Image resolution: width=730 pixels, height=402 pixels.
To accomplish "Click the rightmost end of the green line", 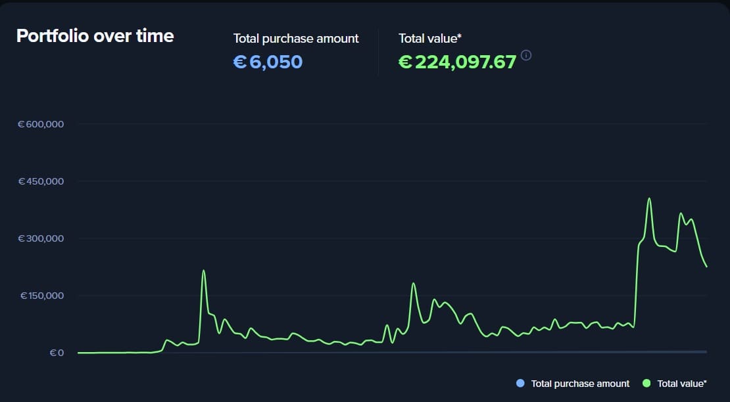I will click(706, 267).
